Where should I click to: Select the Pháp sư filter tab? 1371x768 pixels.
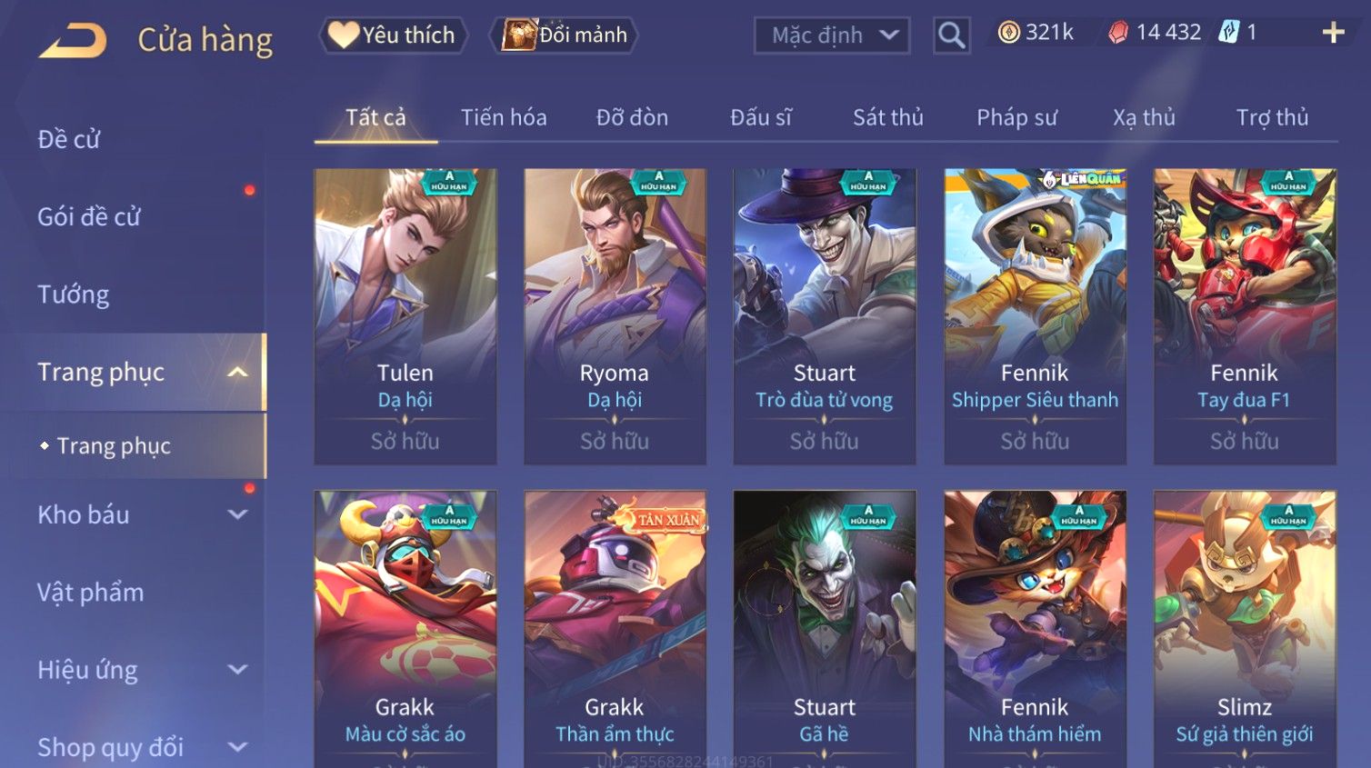[x=1016, y=117]
